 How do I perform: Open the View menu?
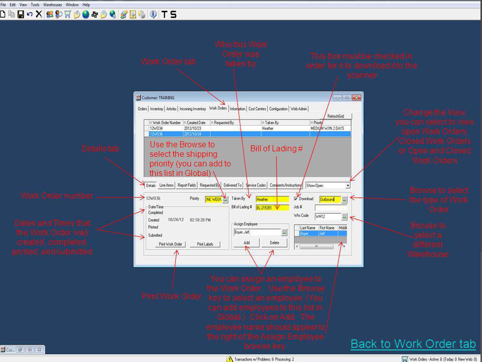[23, 5]
